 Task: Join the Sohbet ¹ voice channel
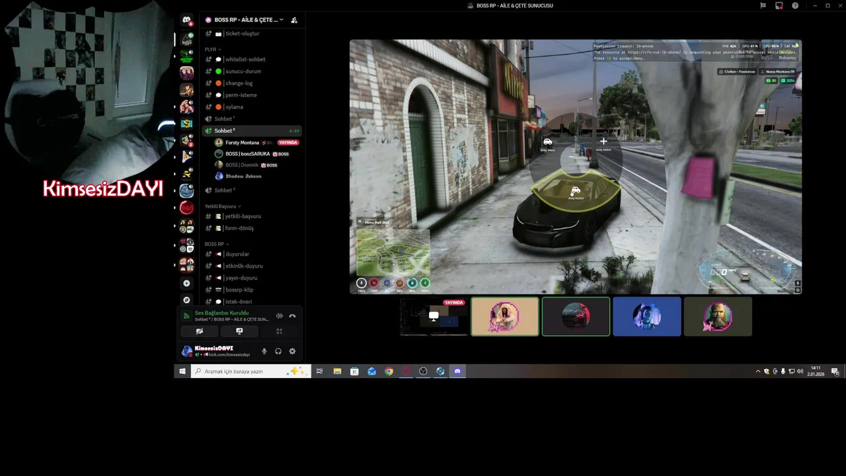[x=252, y=119]
